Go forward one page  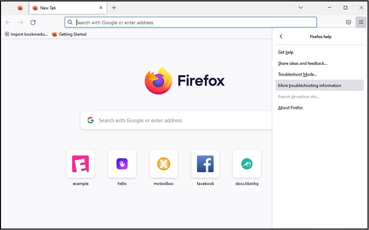20,22
